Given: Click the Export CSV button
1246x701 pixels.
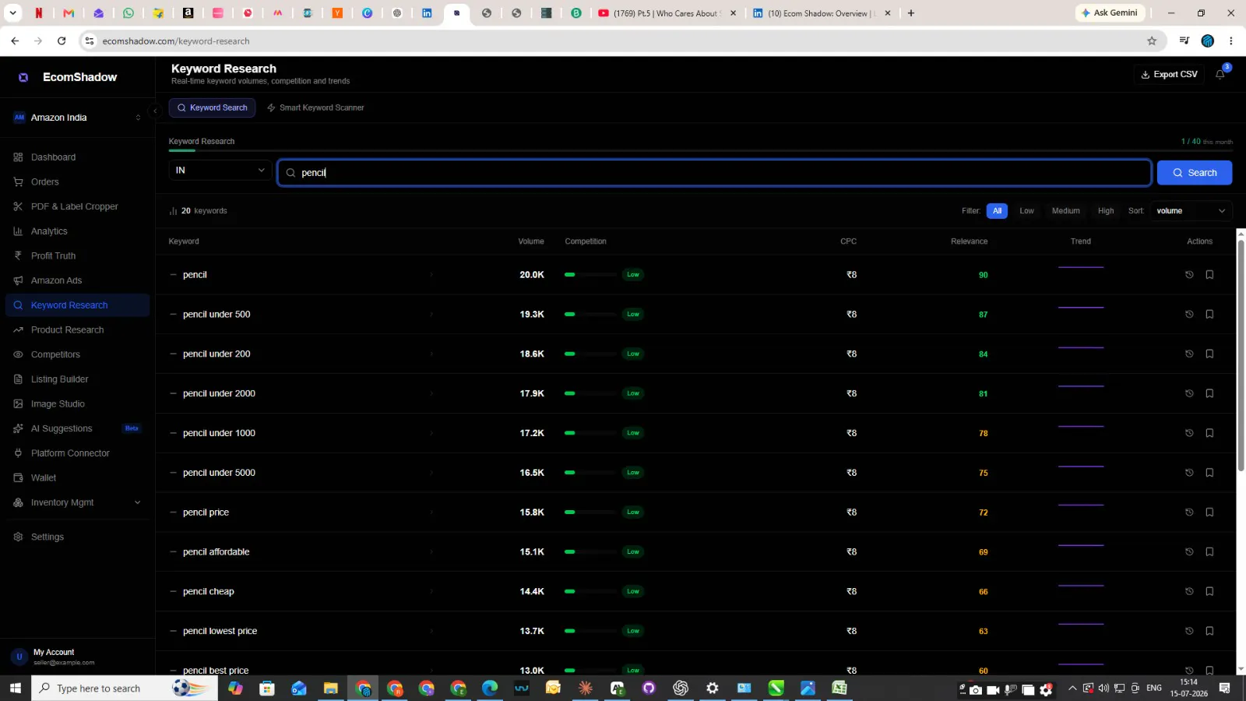Looking at the screenshot, I should (x=1169, y=75).
